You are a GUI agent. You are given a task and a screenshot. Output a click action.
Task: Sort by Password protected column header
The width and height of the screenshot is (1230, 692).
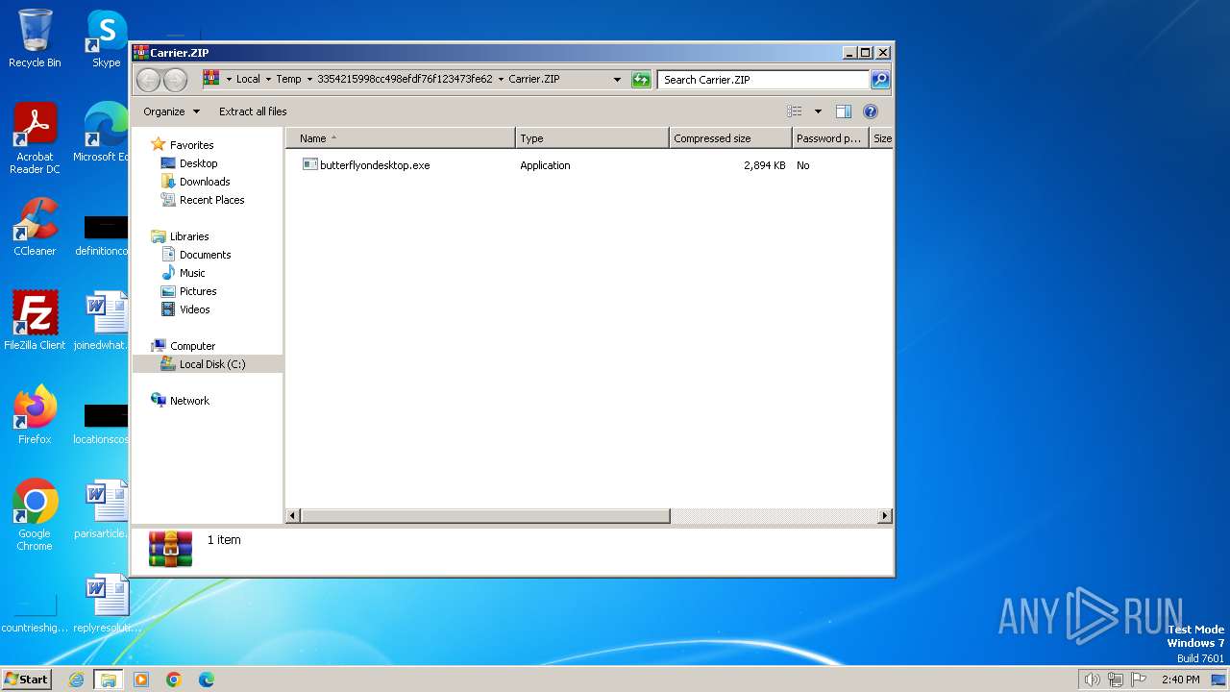tap(830, 138)
